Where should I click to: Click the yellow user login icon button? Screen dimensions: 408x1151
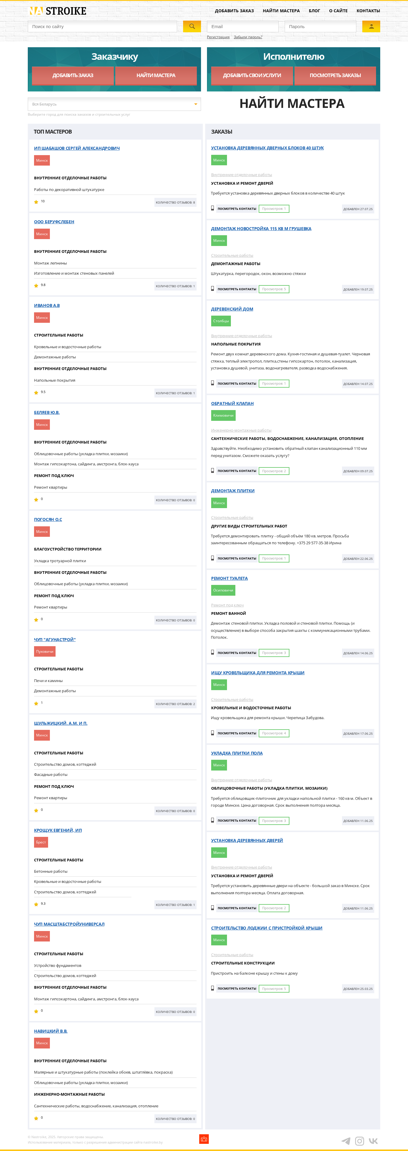tap(371, 26)
